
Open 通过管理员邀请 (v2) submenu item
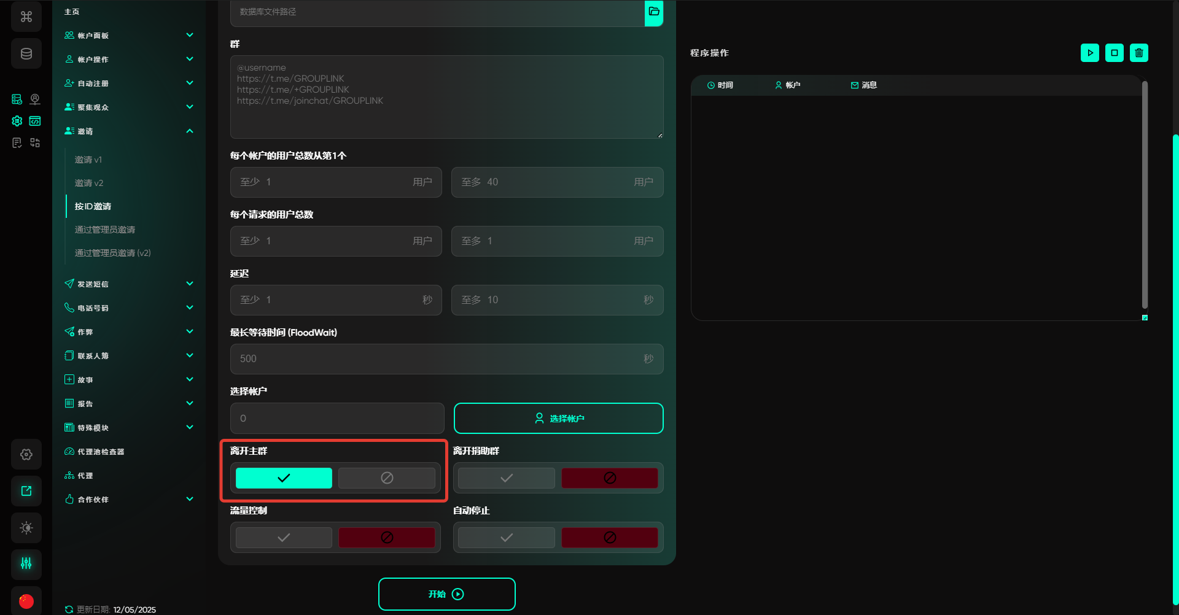tap(112, 253)
